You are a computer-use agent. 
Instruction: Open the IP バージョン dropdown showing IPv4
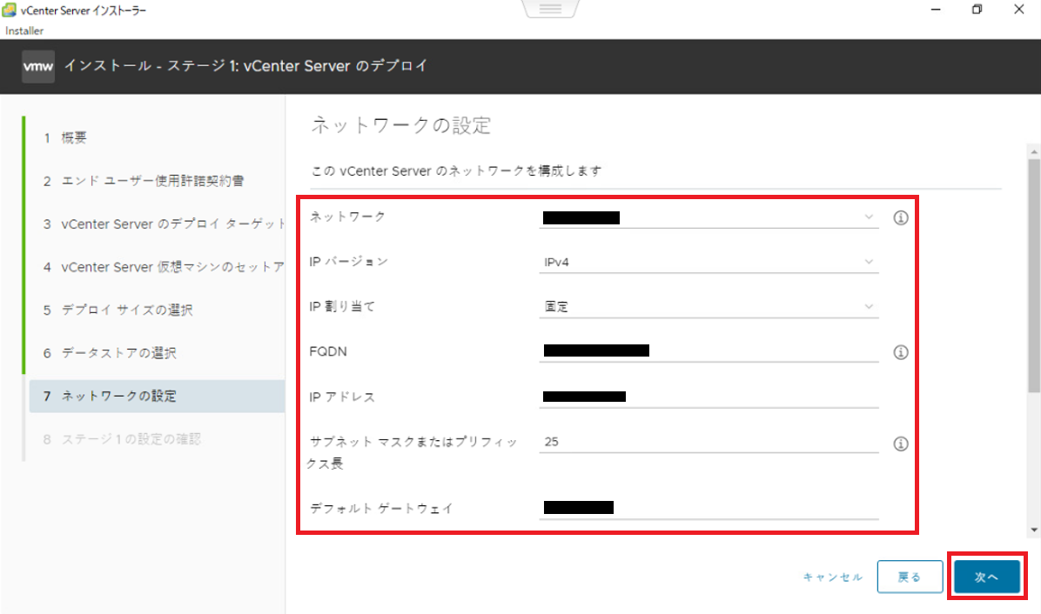click(x=709, y=262)
